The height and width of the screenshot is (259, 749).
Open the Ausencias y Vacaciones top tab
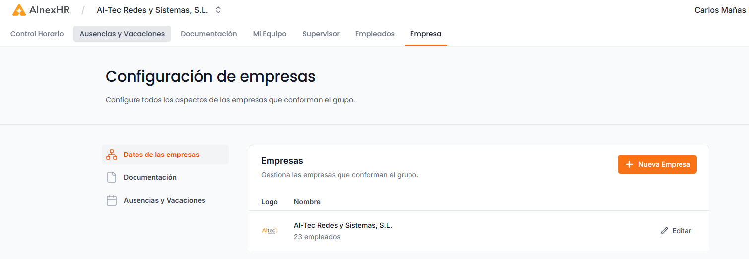tap(122, 34)
